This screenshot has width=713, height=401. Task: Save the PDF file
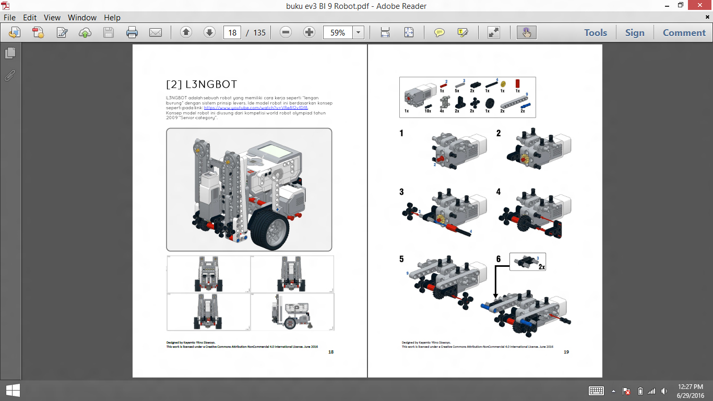[108, 32]
